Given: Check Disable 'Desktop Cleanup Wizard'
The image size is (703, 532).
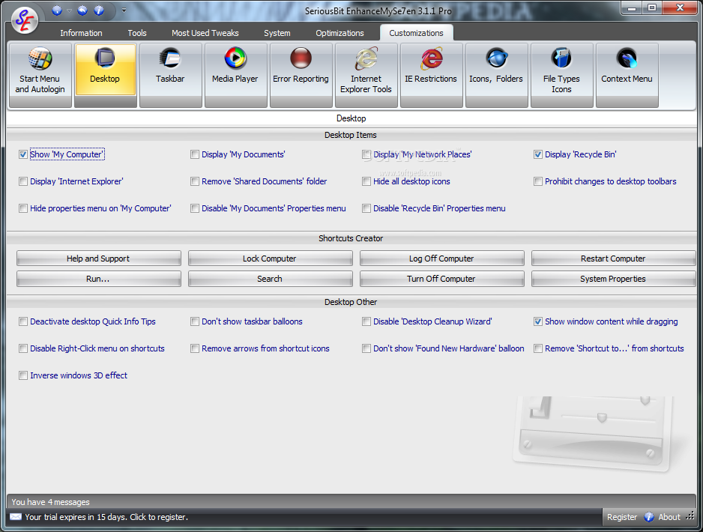Looking at the screenshot, I should pyautogui.click(x=366, y=321).
